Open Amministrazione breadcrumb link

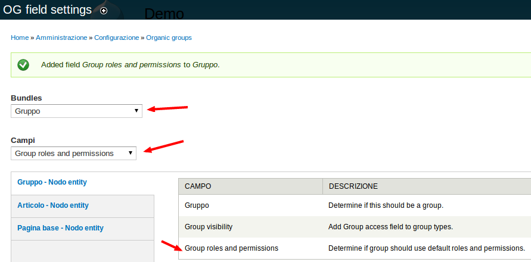61,38
